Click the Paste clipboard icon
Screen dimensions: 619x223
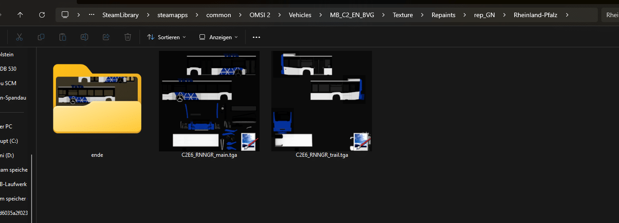(63, 37)
